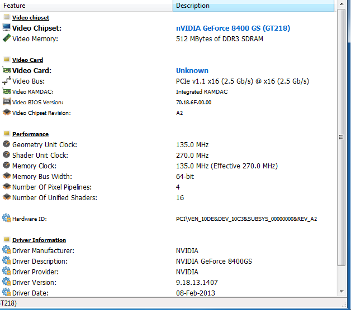Select the 512 MBytes of DDR3 SDRAM value
351x310 pixels.
(x=219, y=39)
